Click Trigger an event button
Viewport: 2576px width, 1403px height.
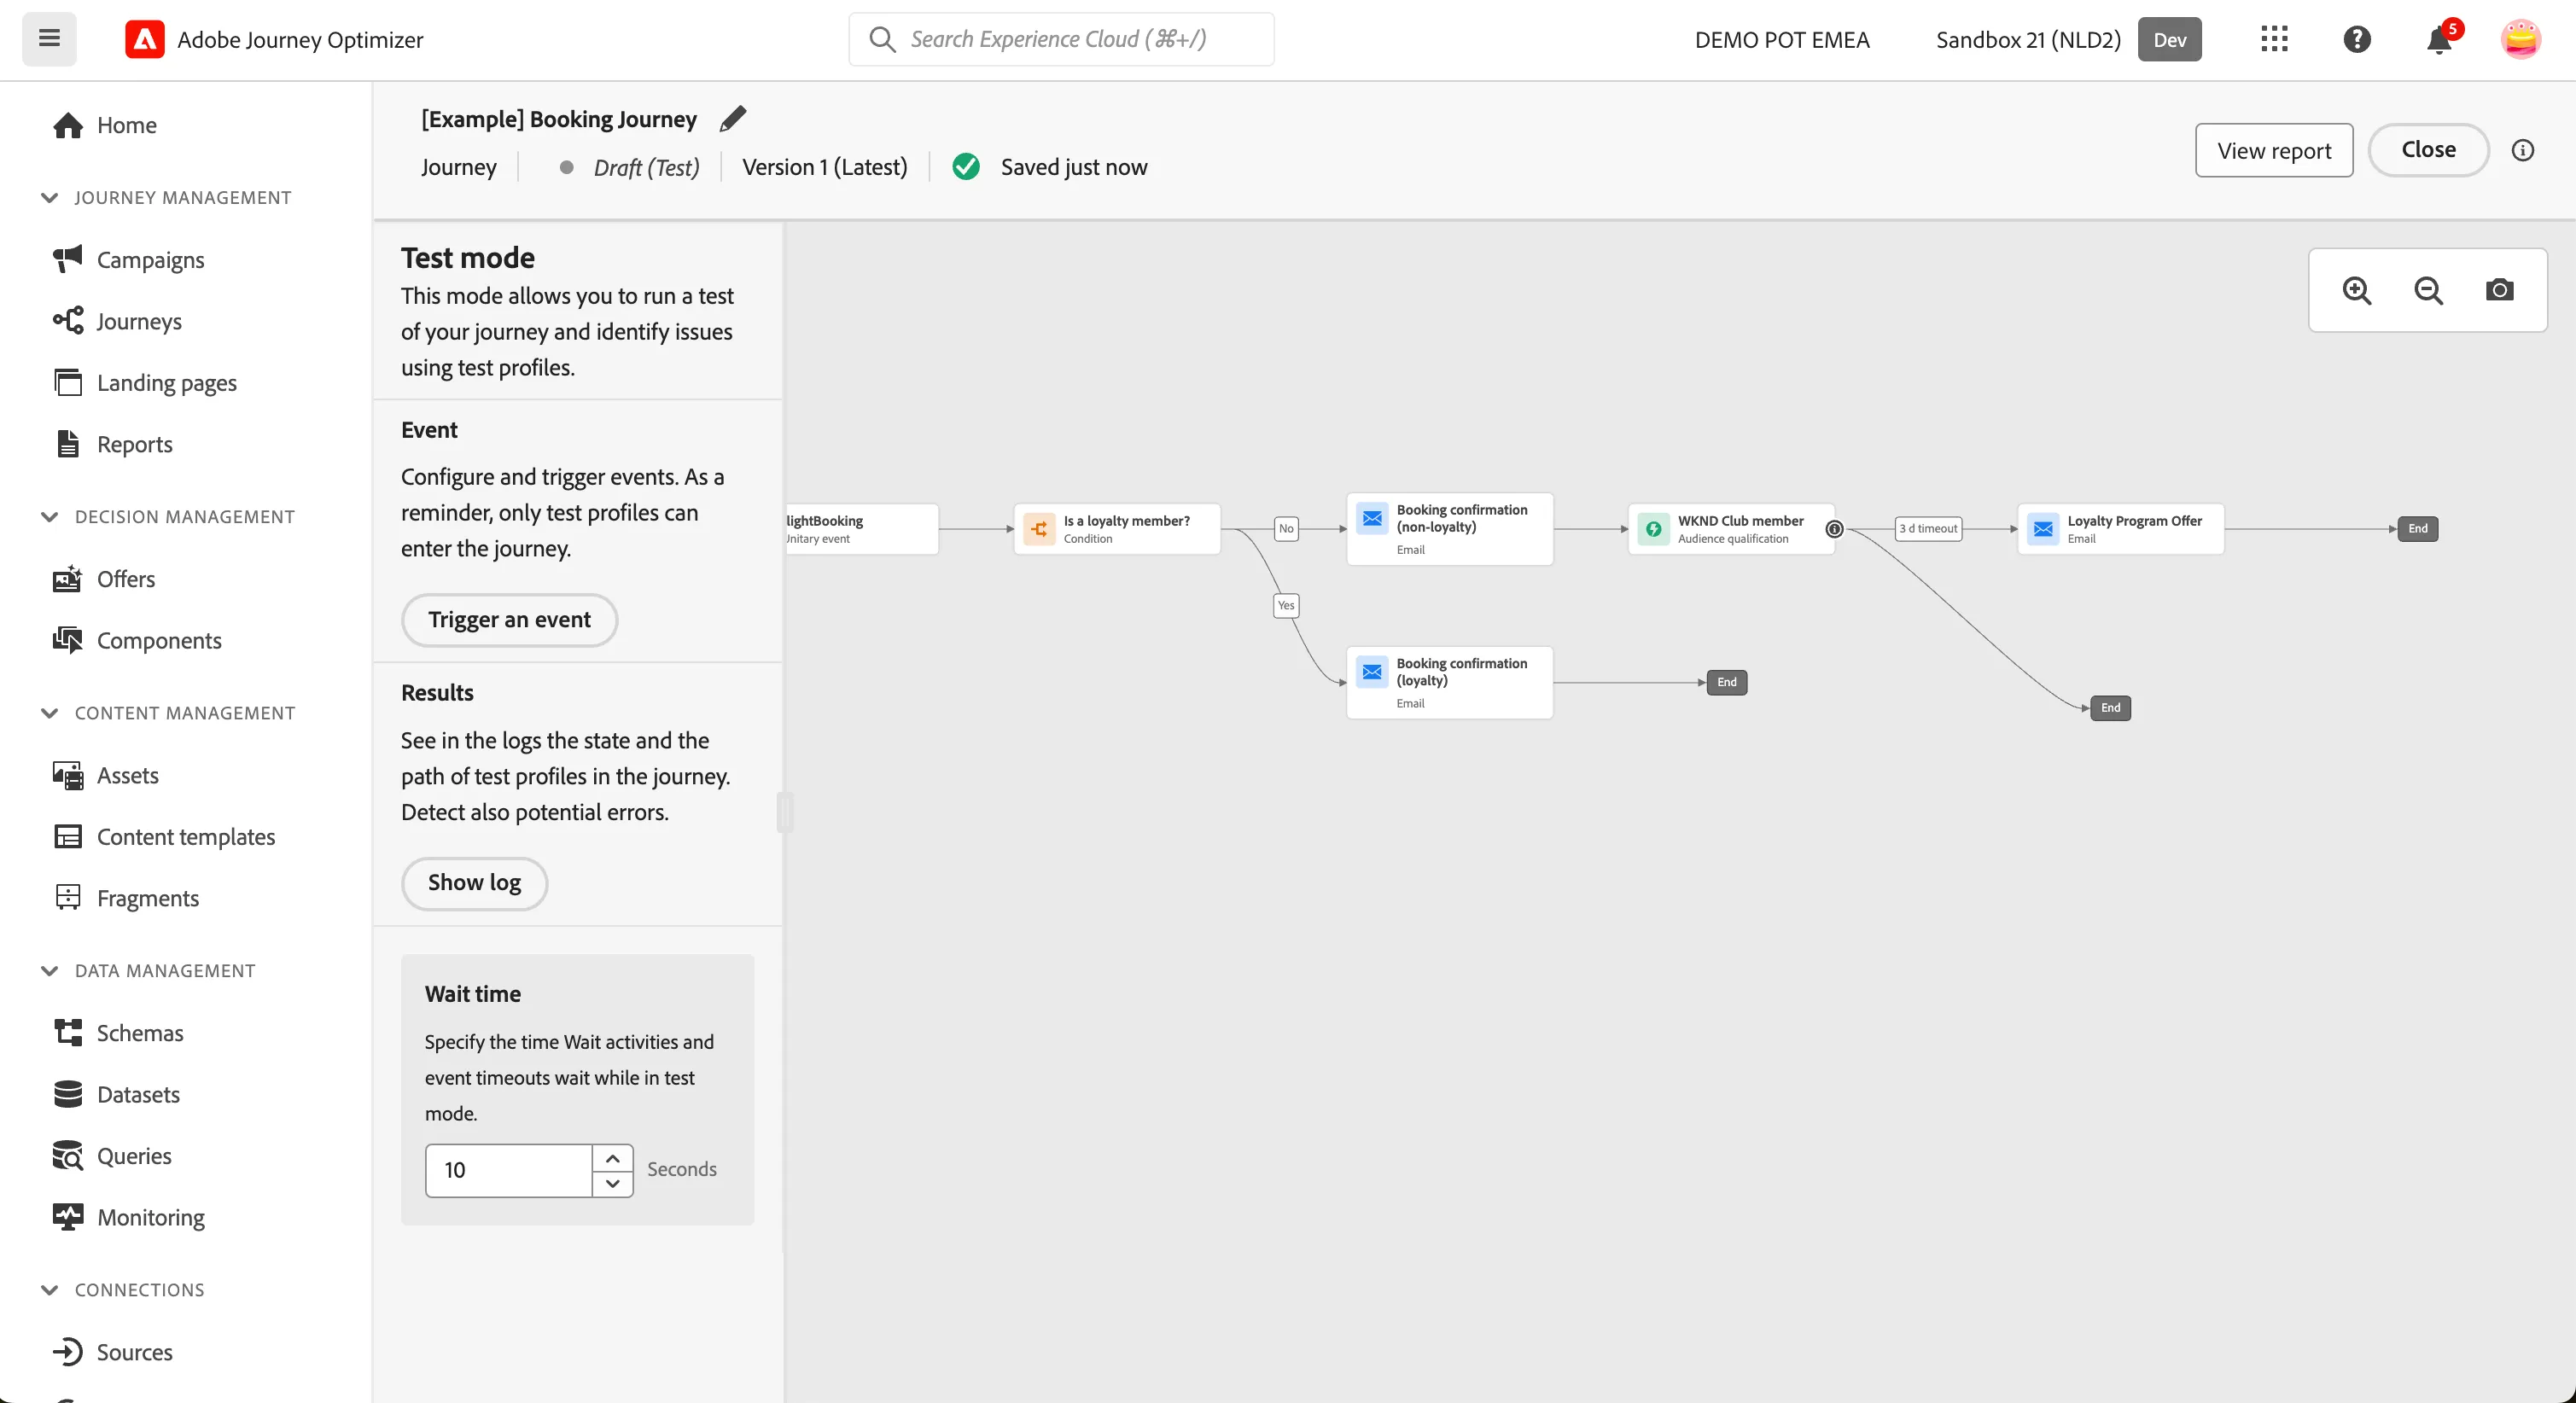pos(509,619)
